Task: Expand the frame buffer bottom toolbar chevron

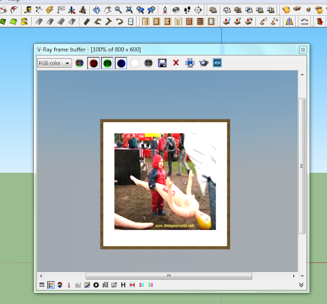Action: click(301, 285)
